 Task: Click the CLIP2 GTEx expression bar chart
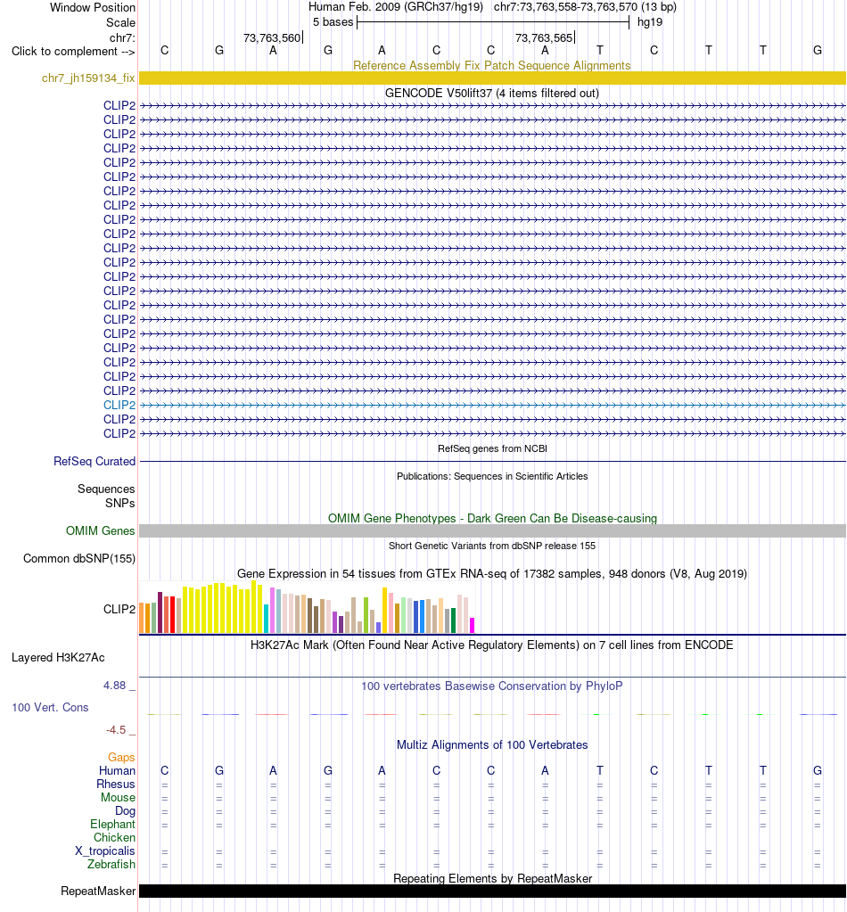308,606
